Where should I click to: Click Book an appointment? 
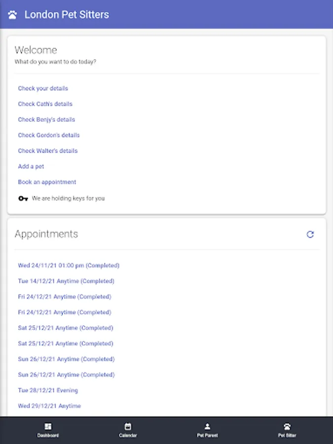[x=47, y=182]
